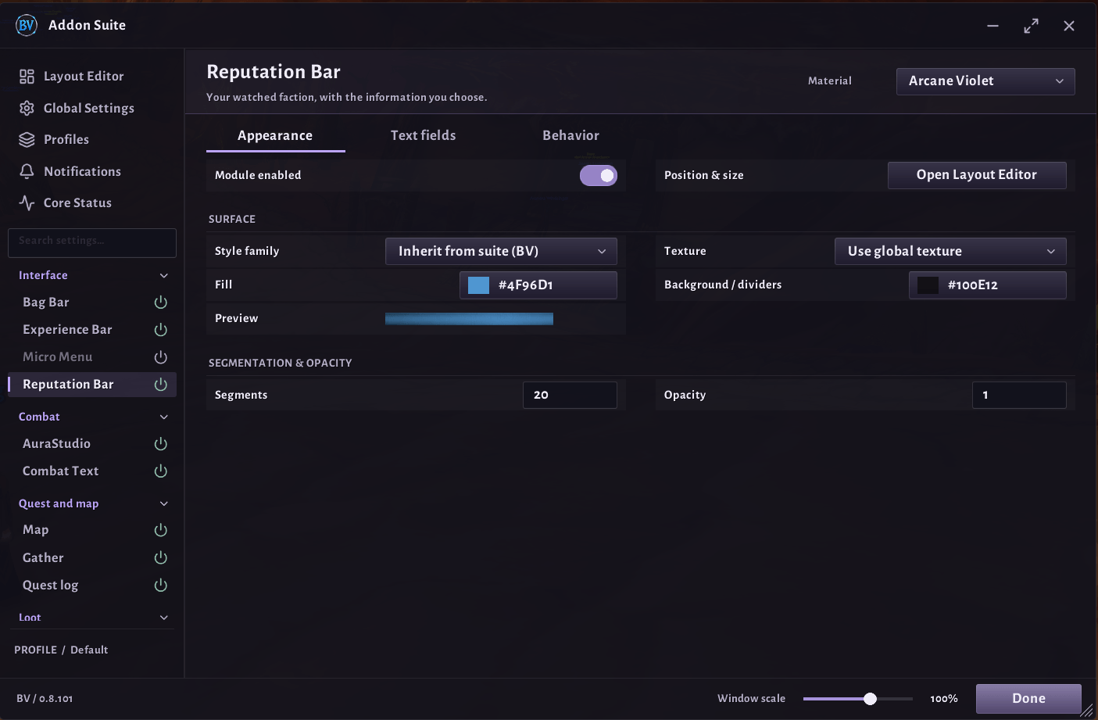This screenshot has width=1098, height=720.
Task: Open Core Status page
Action: pyautogui.click(x=66, y=202)
